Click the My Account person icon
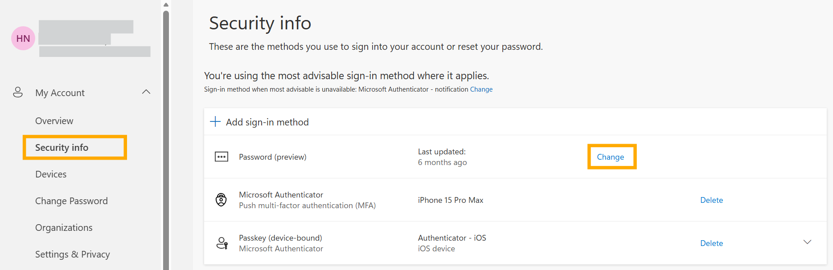The height and width of the screenshot is (270, 833). pyautogui.click(x=18, y=93)
